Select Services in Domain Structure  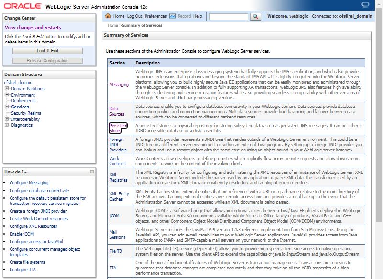[x=20, y=107]
